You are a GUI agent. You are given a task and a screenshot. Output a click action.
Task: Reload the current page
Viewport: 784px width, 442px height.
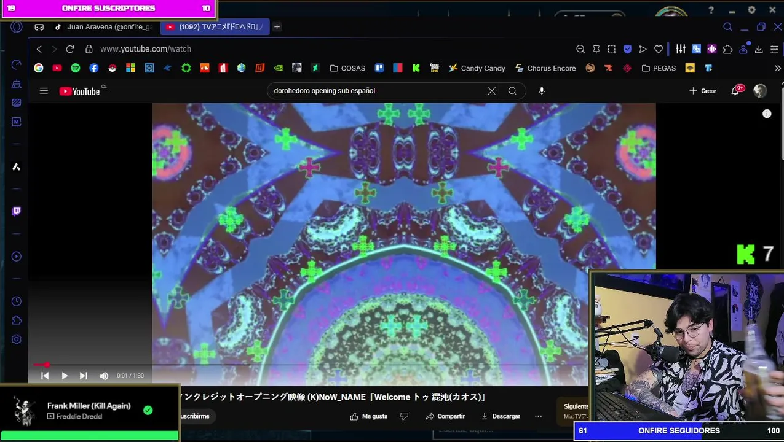click(70, 49)
